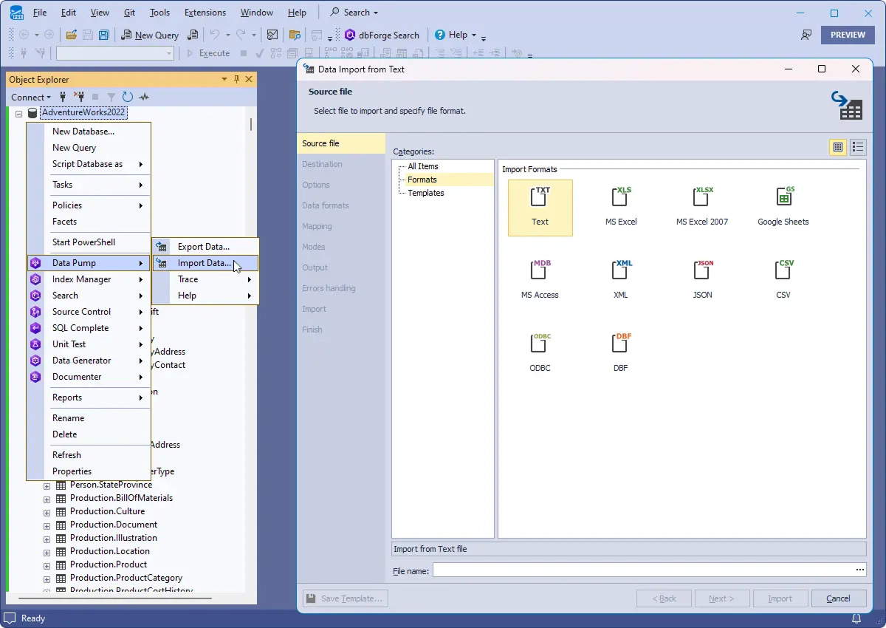Create a New Query from the toolbar
This screenshot has width=886, height=628.
151,35
